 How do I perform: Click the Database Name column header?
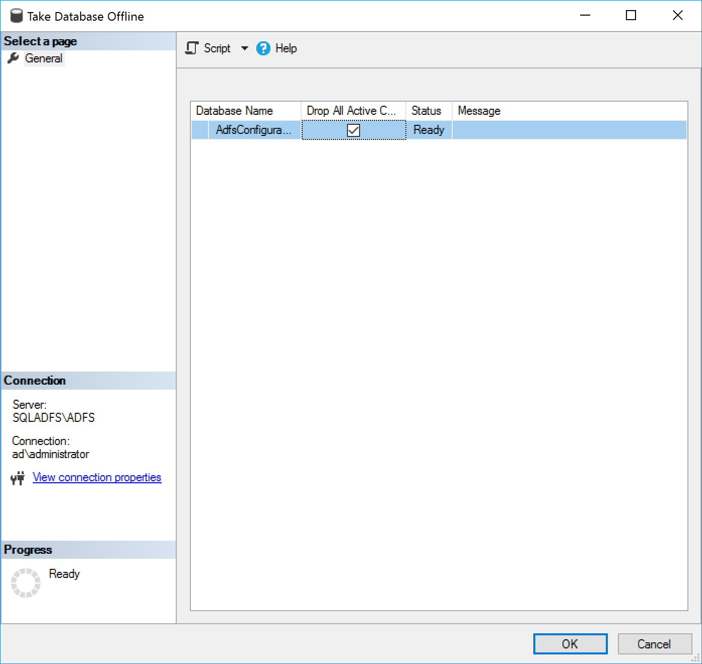(246, 111)
